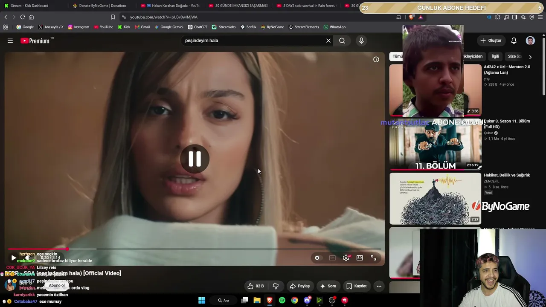The height and width of the screenshot is (307, 546).
Task: Switch to Donate ByNoGame Donations tab
Action: pyautogui.click(x=103, y=6)
